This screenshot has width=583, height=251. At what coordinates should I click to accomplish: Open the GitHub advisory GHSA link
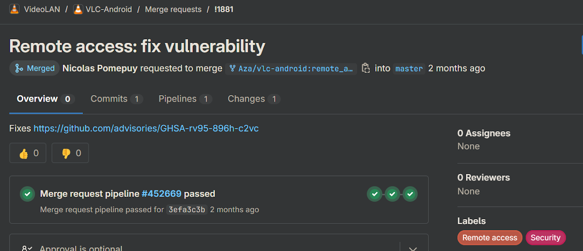pyautogui.click(x=146, y=128)
